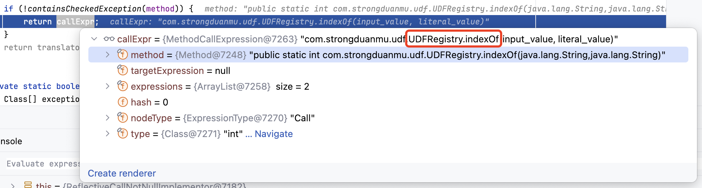Click the glasses watch icon beside callExpr
The image size is (702, 188).
(109, 39)
